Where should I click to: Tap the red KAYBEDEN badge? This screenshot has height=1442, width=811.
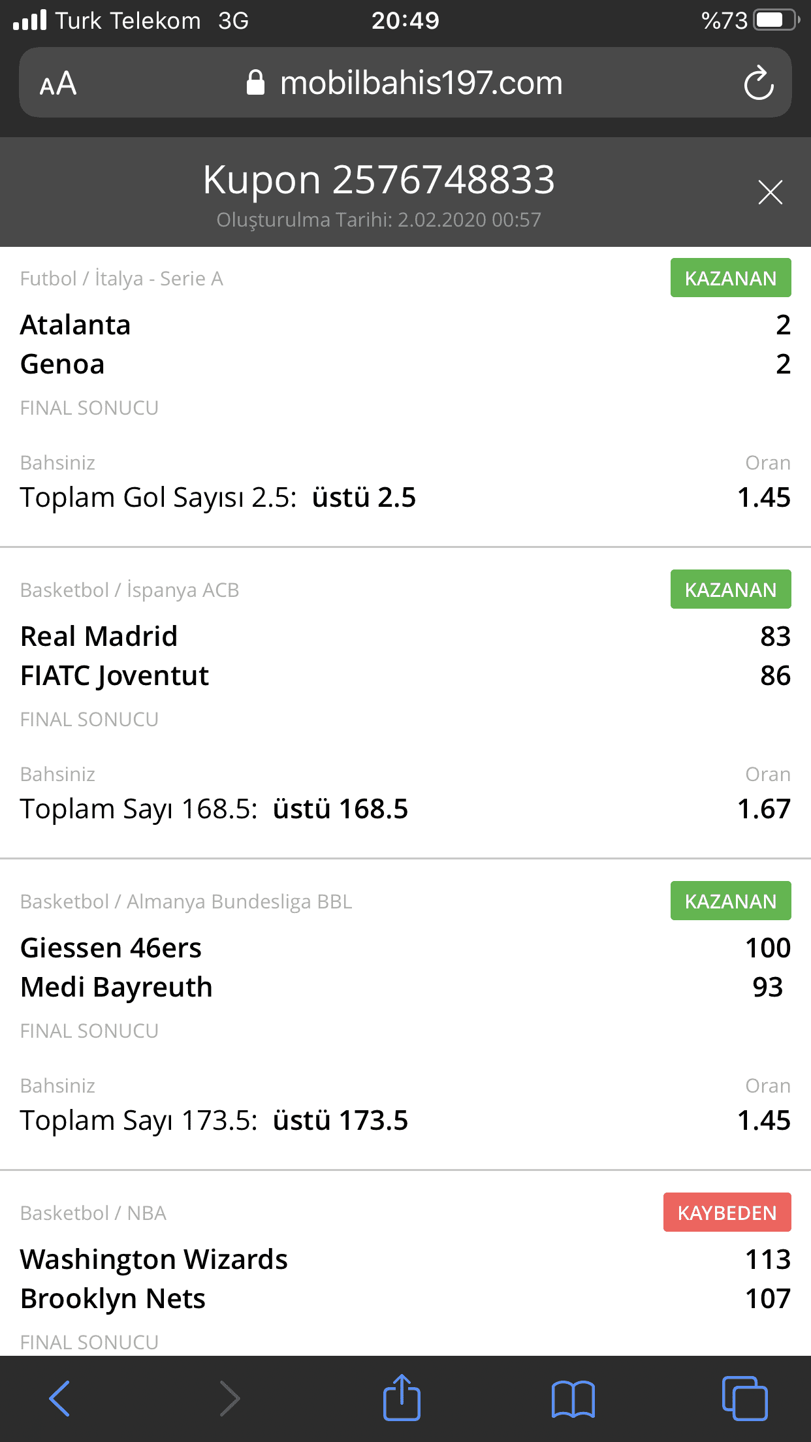tap(727, 1212)
